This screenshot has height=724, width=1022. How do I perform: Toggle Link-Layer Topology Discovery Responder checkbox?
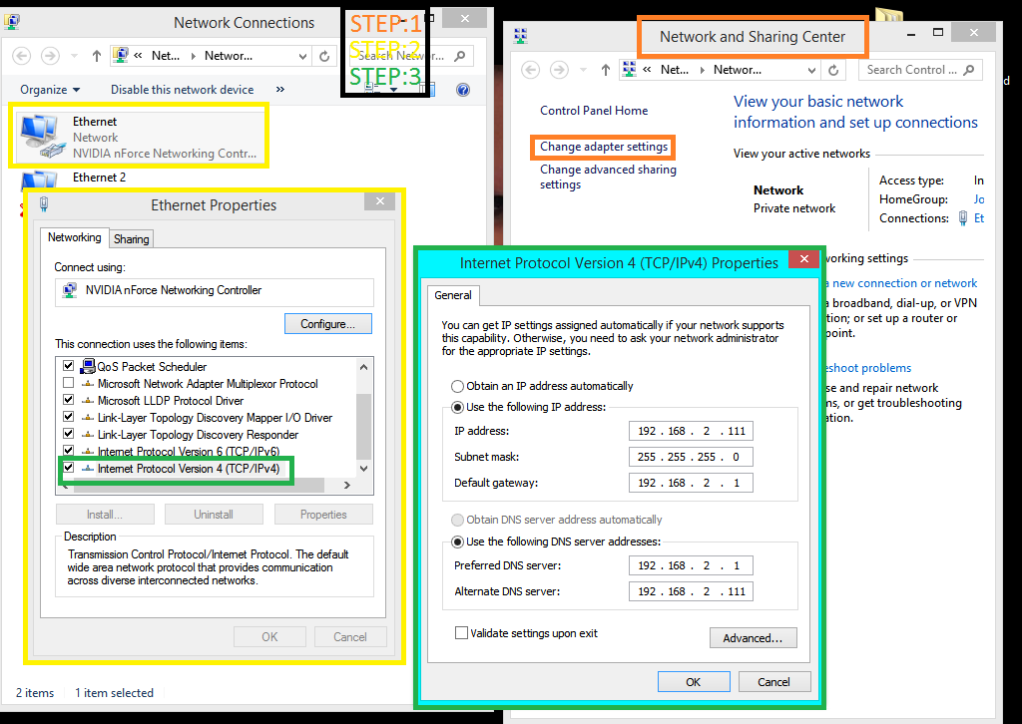click(x=69, y=434)
